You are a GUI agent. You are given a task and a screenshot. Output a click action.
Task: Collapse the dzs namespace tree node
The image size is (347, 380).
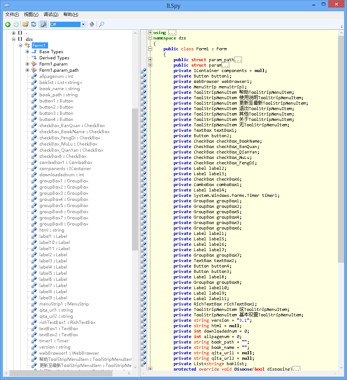[x=14, y=39]
